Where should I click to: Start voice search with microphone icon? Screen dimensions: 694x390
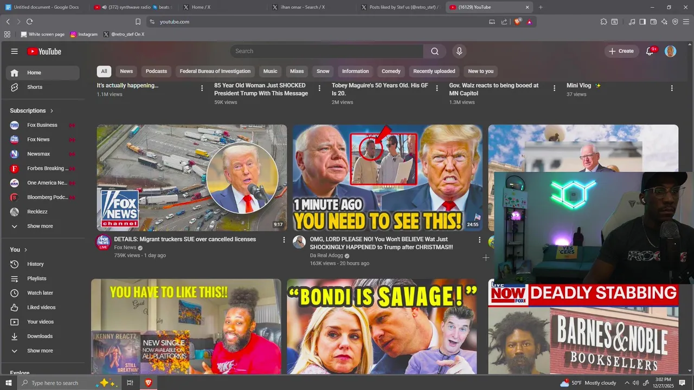(459, 51)
